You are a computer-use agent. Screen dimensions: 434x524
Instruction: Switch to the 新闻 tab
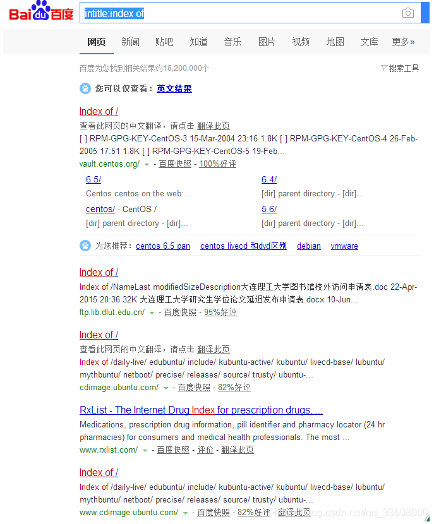click(x=130, y=42)
